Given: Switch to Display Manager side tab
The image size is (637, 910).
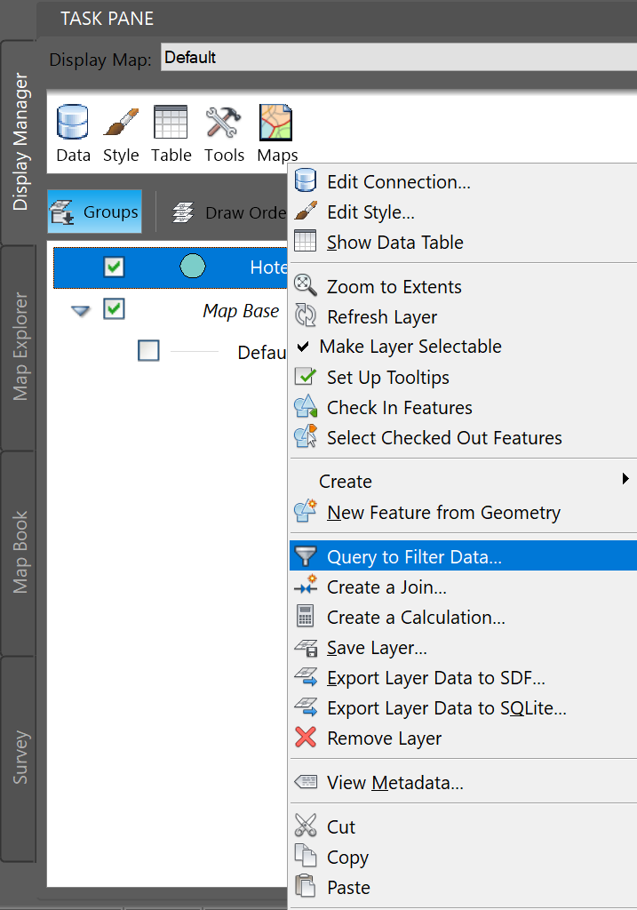Looking at the screenshot, I should pos(20,141).
